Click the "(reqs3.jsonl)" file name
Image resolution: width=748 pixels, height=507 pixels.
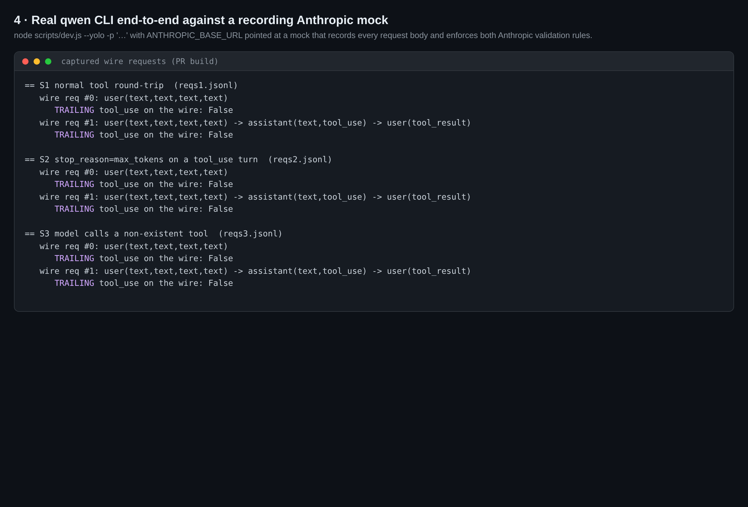pos(250,234)
